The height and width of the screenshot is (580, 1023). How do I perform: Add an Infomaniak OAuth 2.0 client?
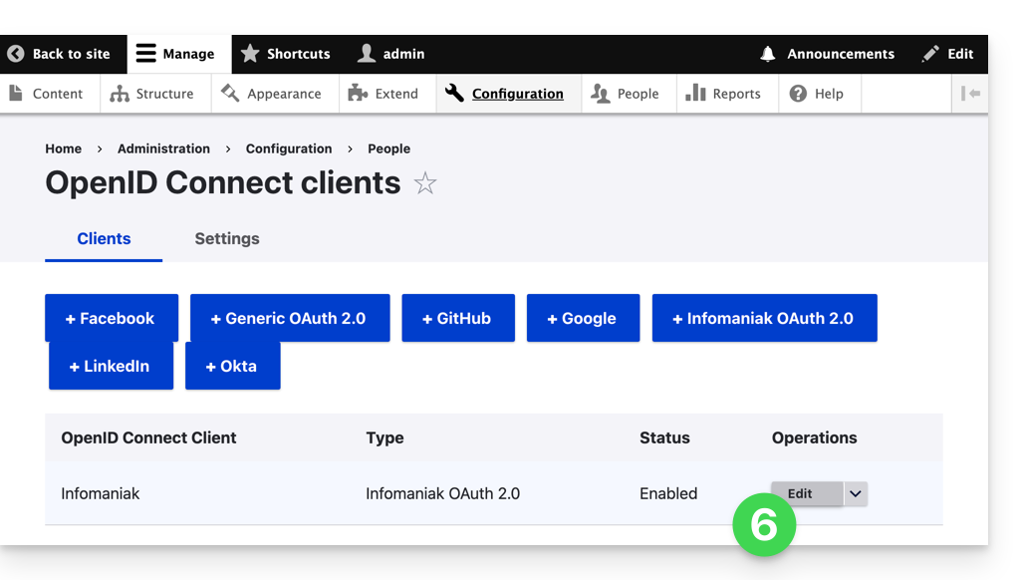pos(765,318)
